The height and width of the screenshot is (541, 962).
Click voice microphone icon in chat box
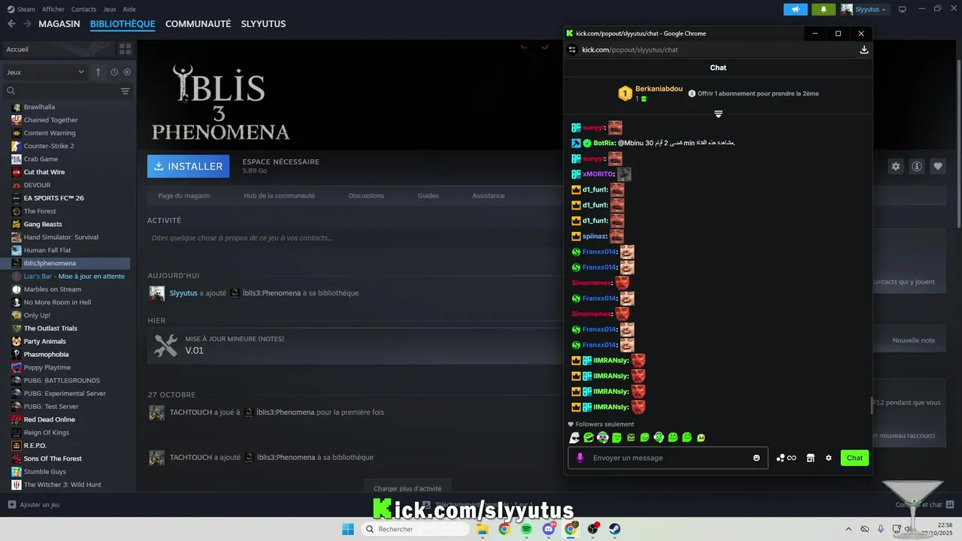[580, 458]
